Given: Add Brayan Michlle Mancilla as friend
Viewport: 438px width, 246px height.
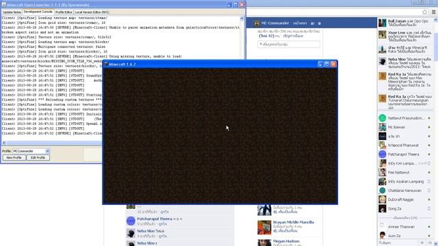Looking at the screenshot, I should (285, 231).
